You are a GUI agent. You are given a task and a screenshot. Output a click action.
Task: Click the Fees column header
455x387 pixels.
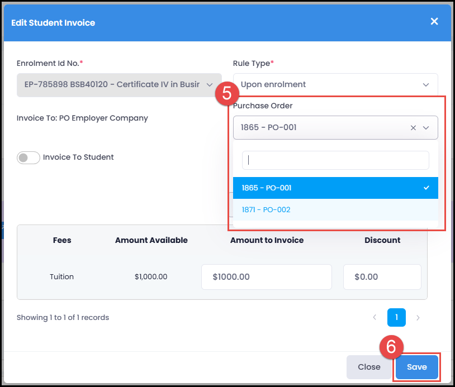tap(62, 240)
